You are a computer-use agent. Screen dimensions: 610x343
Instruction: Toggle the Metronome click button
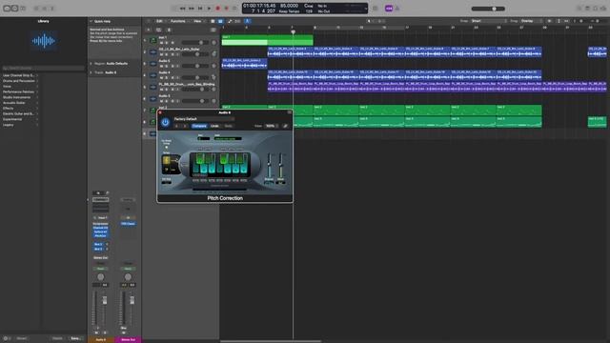tap(397, 9)
